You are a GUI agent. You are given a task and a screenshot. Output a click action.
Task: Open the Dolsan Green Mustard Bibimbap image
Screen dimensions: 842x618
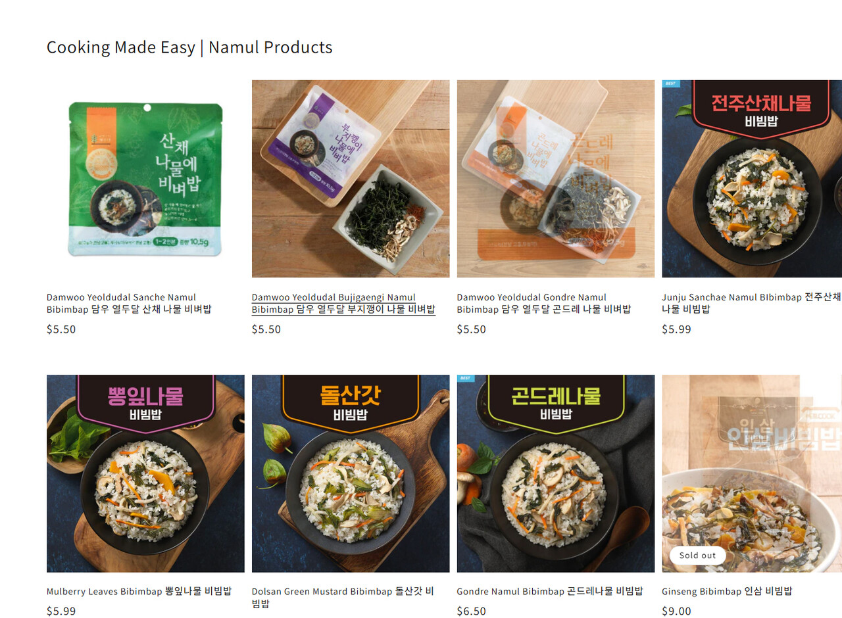[x=351, y=473]
